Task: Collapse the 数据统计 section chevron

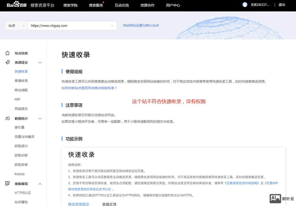Action: [x=40, y=118]
